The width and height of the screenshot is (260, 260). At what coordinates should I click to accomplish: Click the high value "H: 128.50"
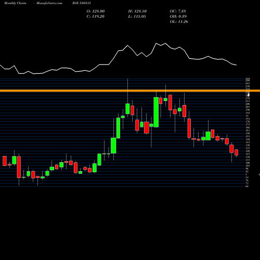[x=137, y=11]
